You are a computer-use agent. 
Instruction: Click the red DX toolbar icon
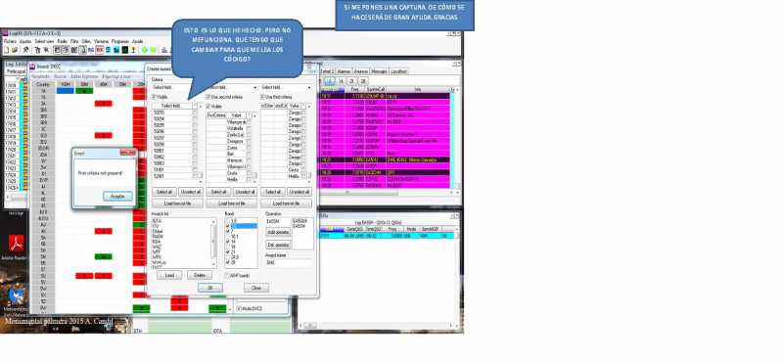[x=100, y=50]
